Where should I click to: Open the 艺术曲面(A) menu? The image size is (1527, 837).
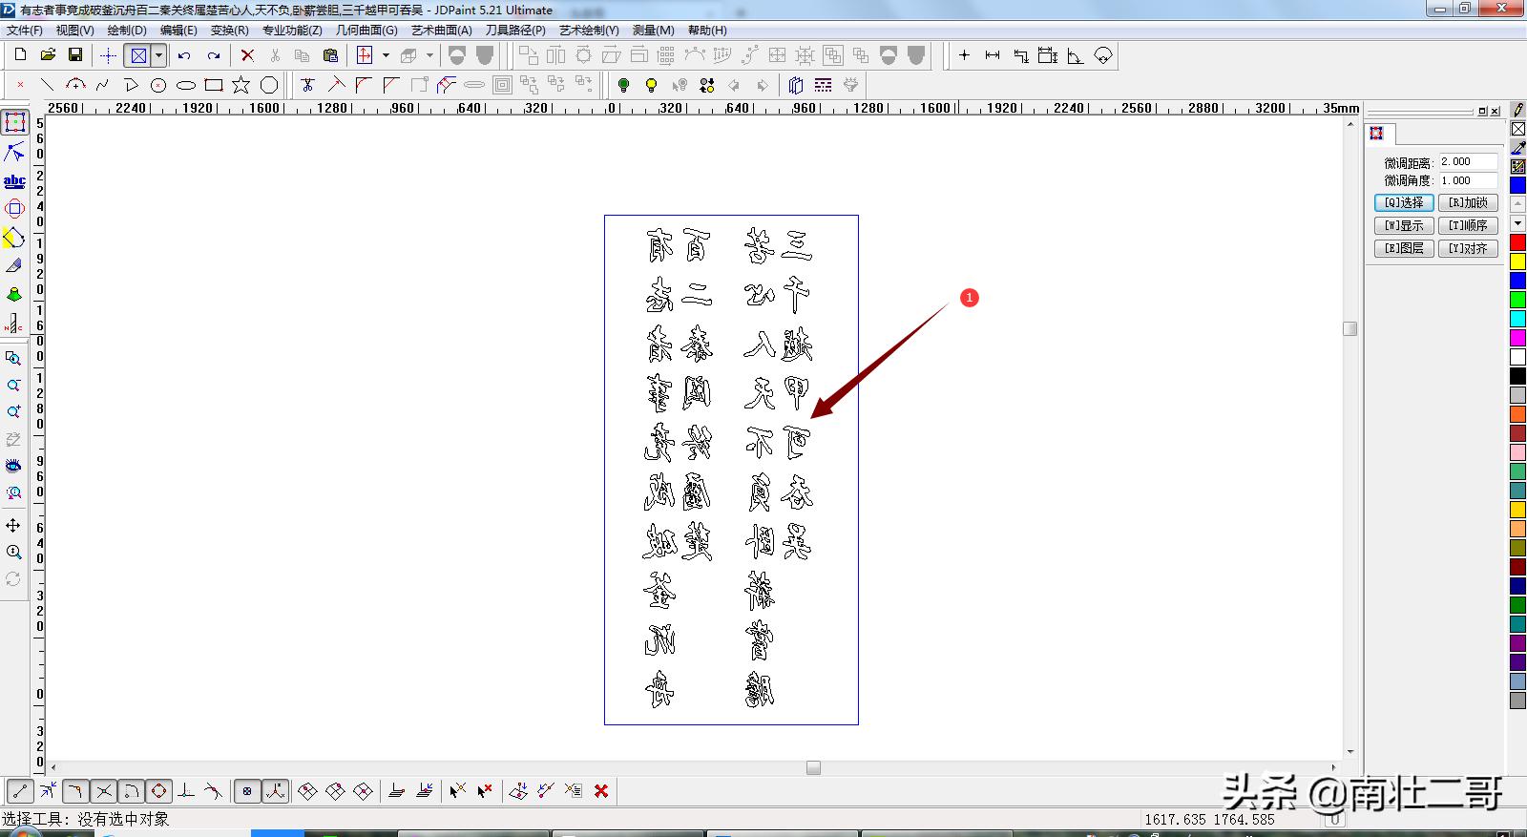(442, 31)
